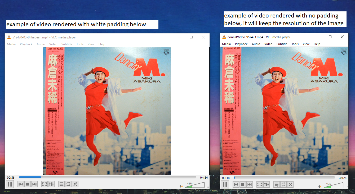Screen dimensions: 355x194
Task: Click the concatVideo-957423.mp4 window title
Action: [x=259, y=37]
